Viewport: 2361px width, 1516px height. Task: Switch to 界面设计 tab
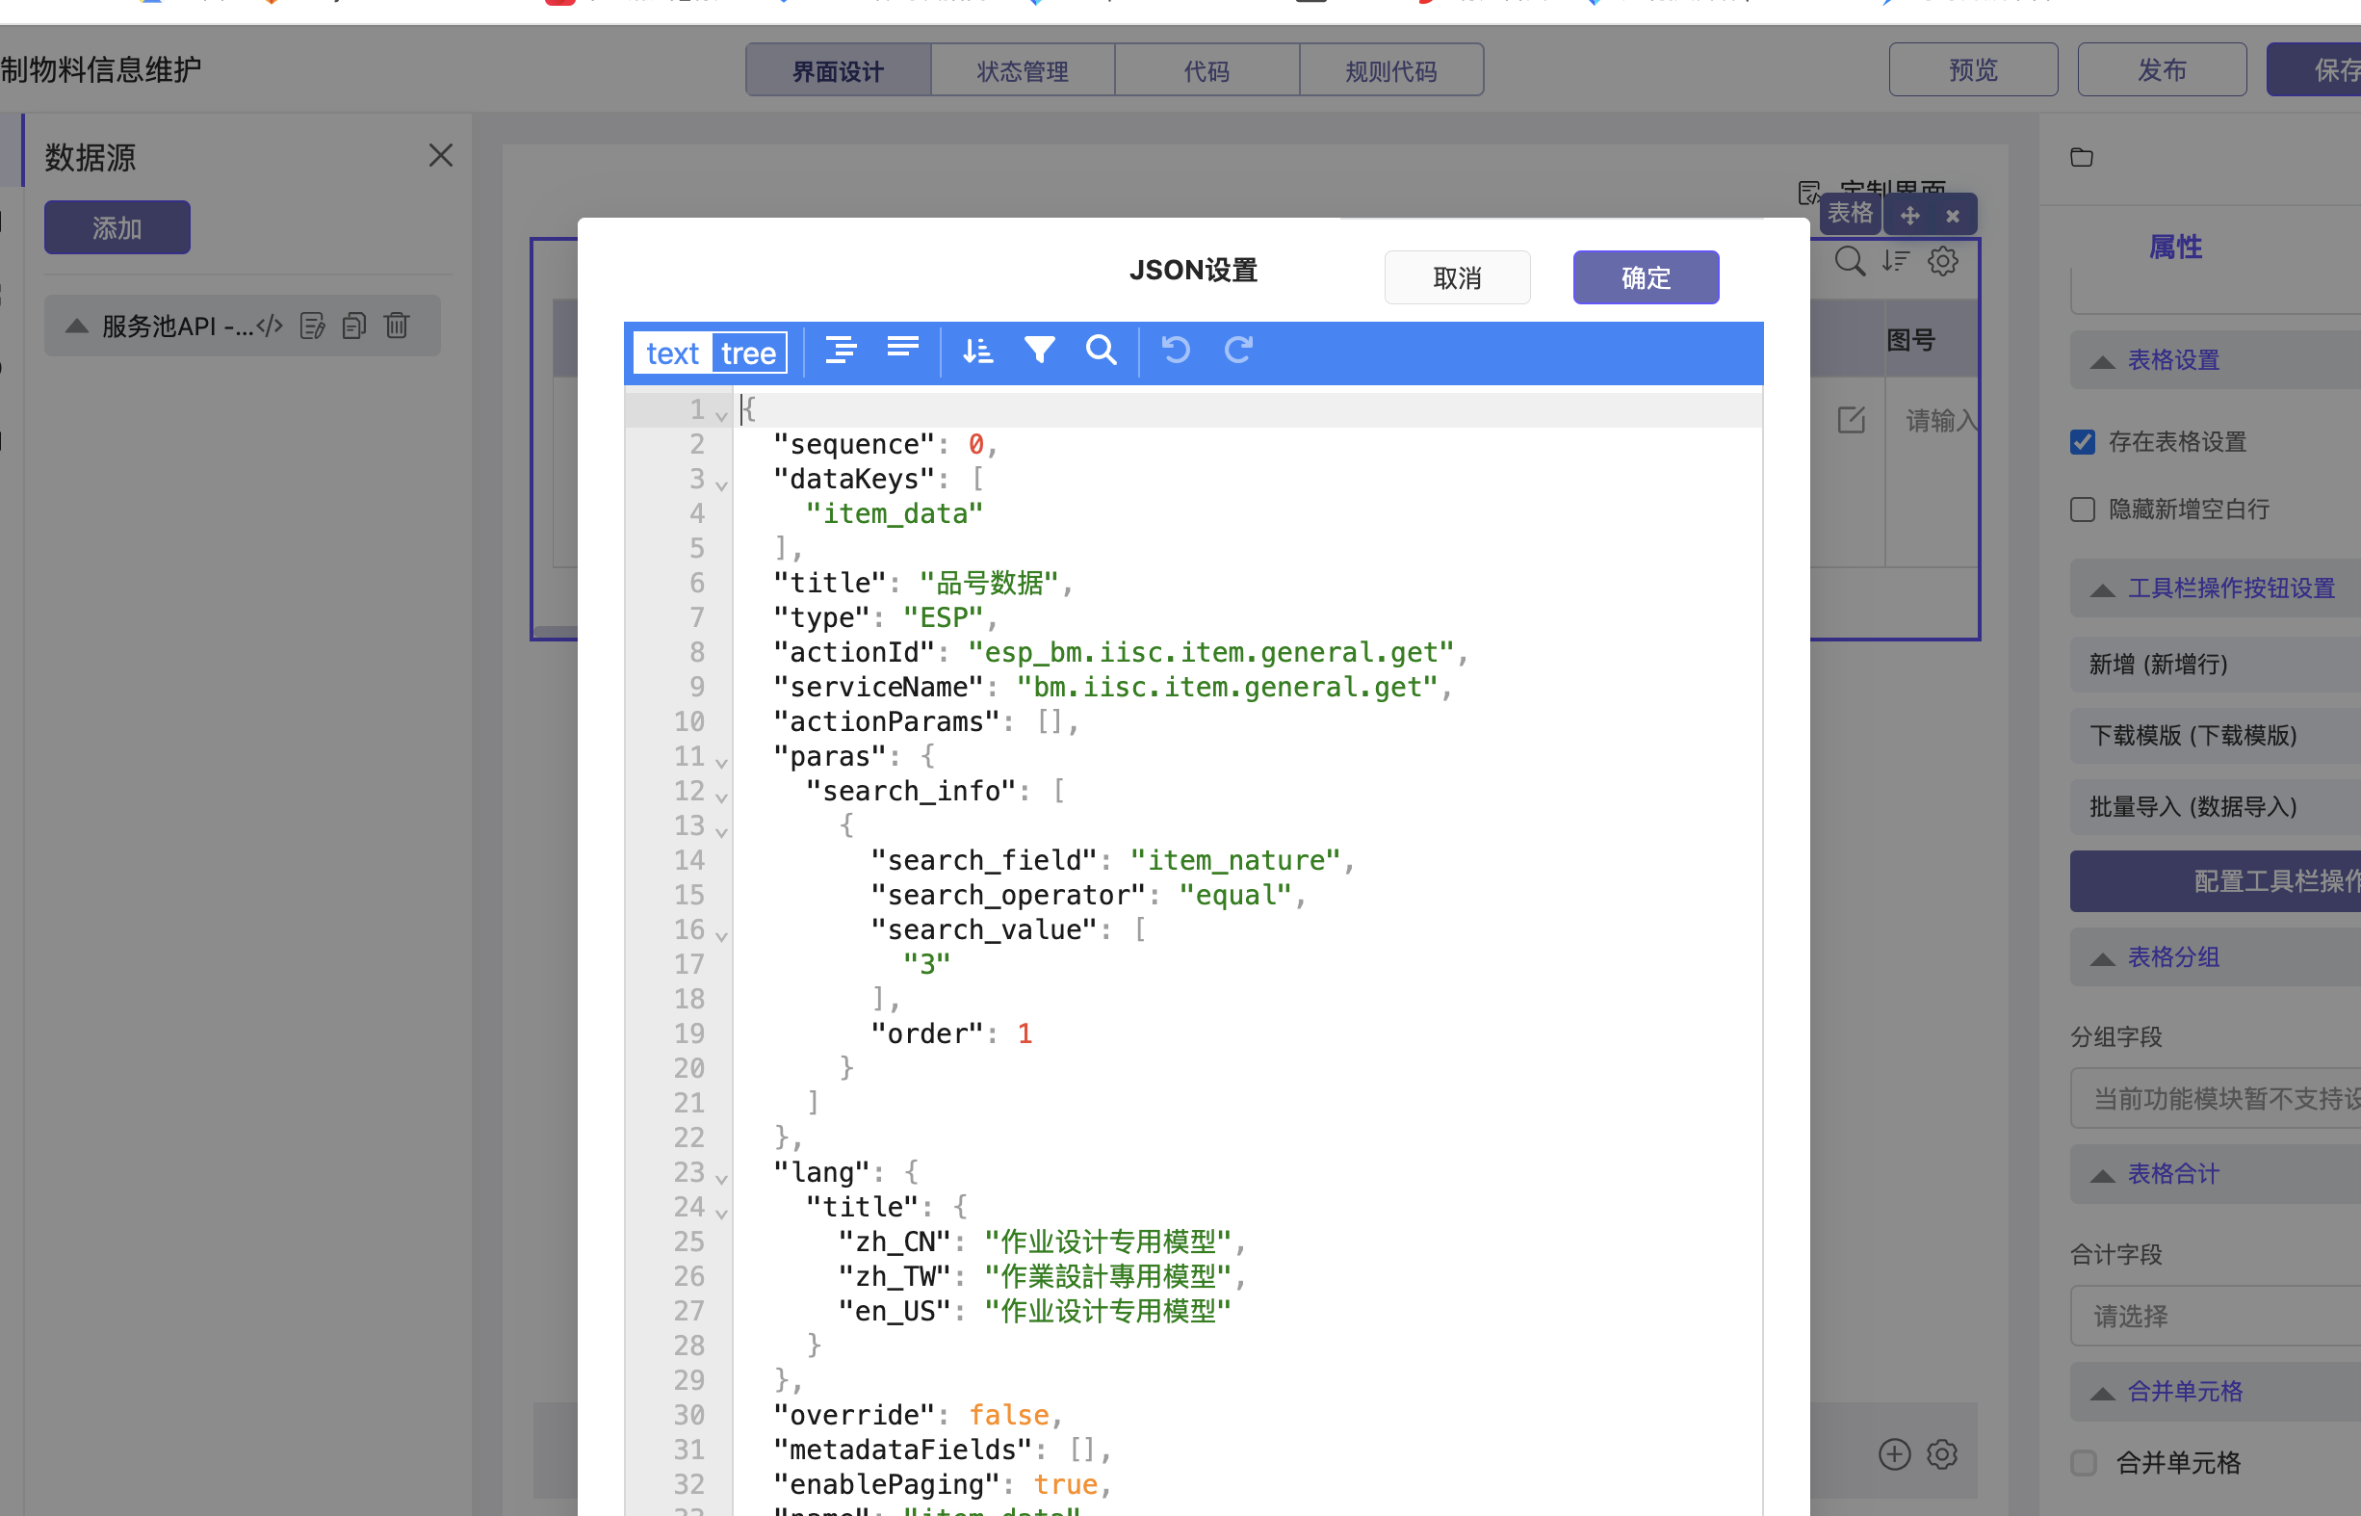pyautogui.click(x=839, y=70)
